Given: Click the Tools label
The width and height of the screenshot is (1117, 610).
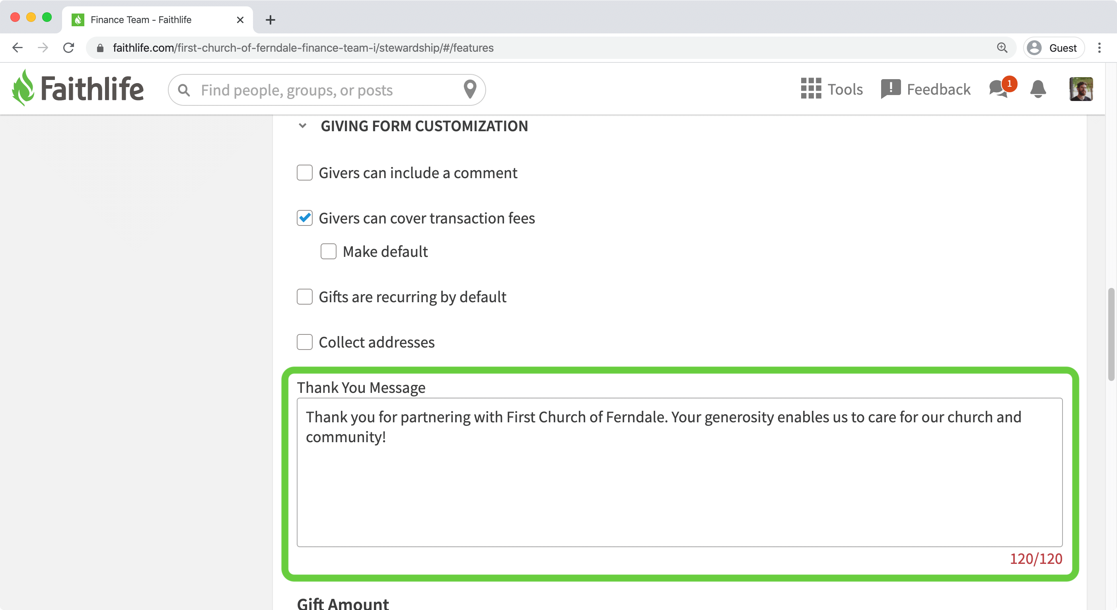Looking at the screenshot, I should click(x=845, y=89).
